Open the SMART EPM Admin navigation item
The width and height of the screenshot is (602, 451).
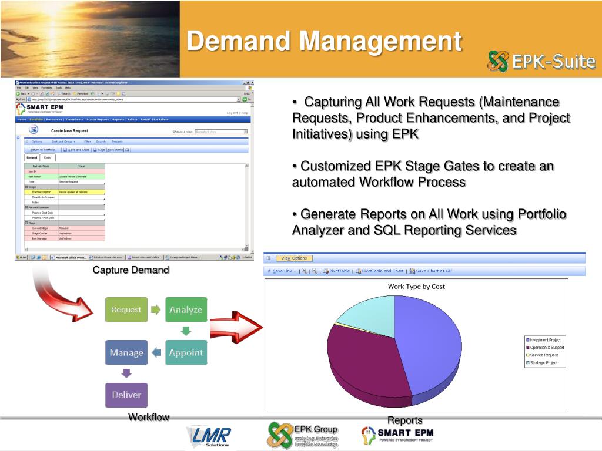[x=155, y=119]
